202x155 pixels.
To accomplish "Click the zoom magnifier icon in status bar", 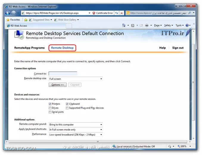I will 179,146.
